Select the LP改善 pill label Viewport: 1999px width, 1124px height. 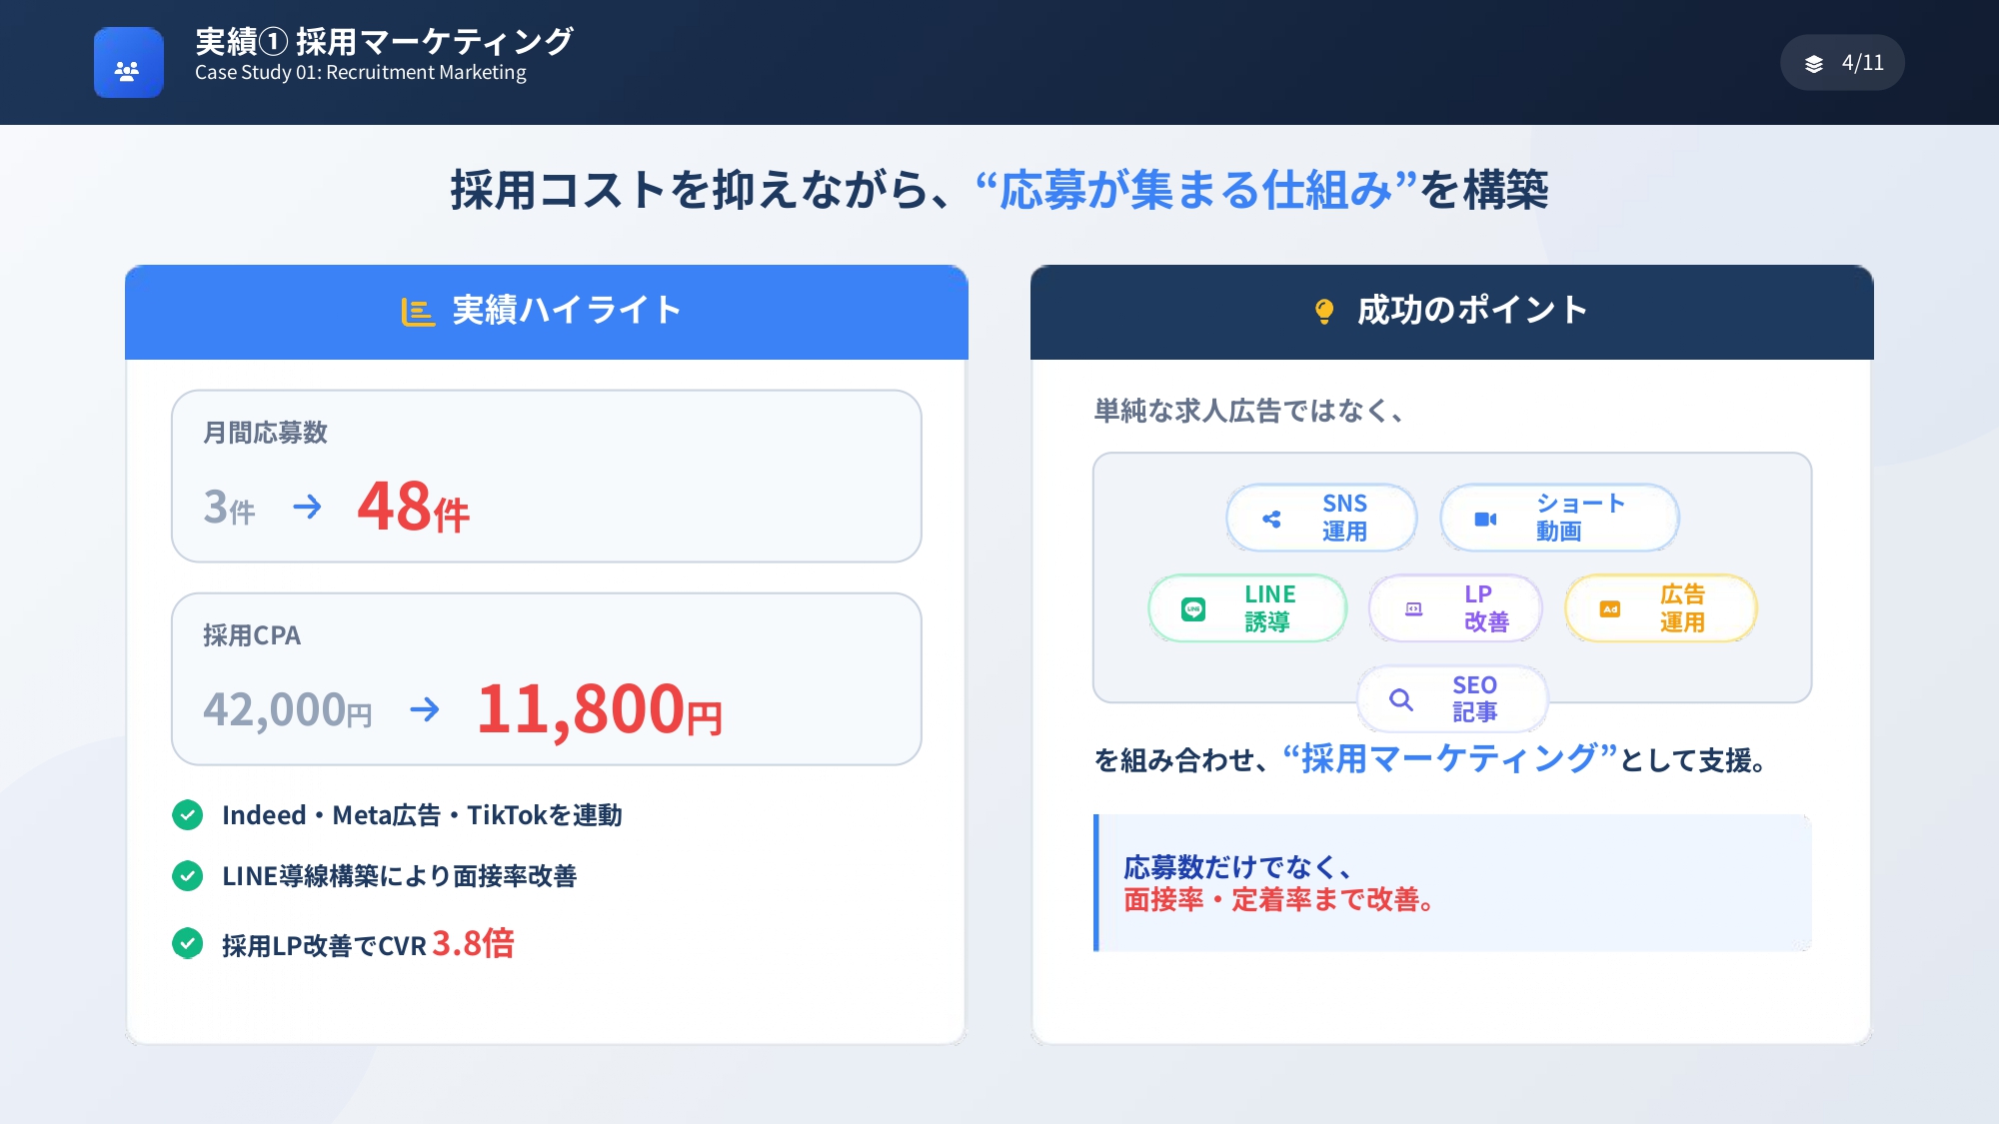1486,608
